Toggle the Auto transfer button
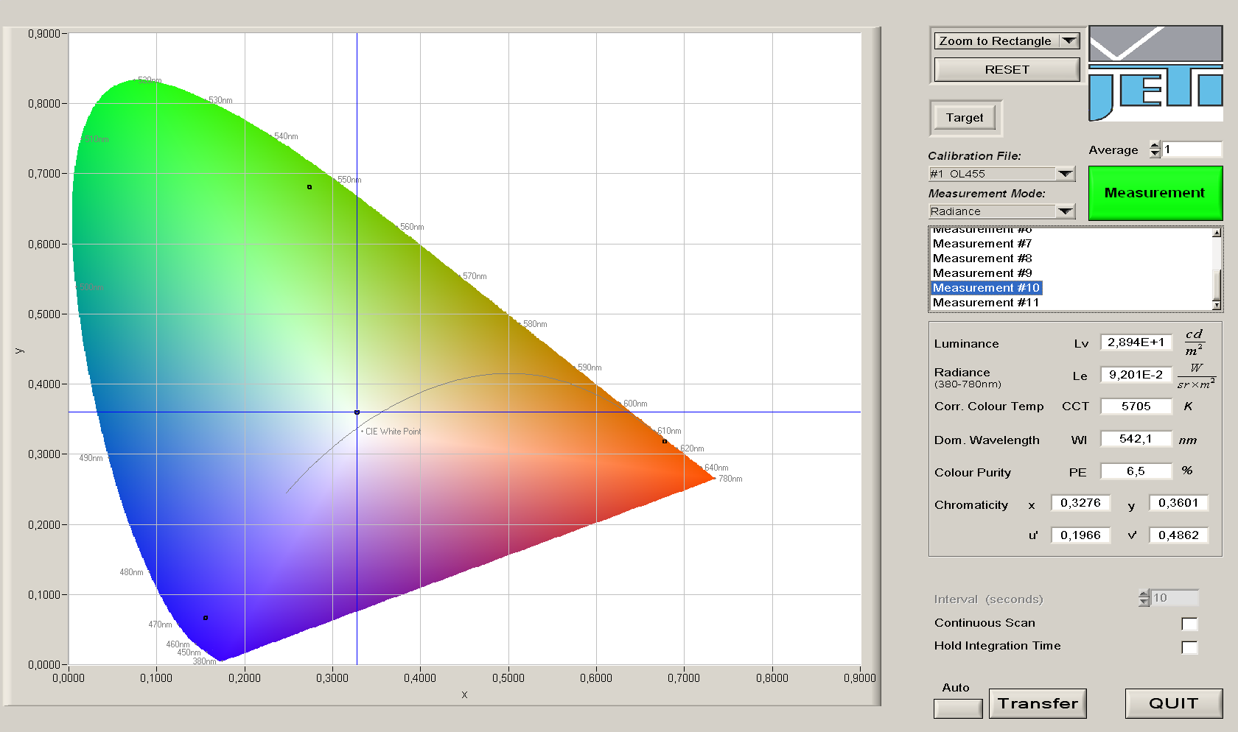This screenshot has width=1238, height=732. pyautogui.click(x=957, y=708)
